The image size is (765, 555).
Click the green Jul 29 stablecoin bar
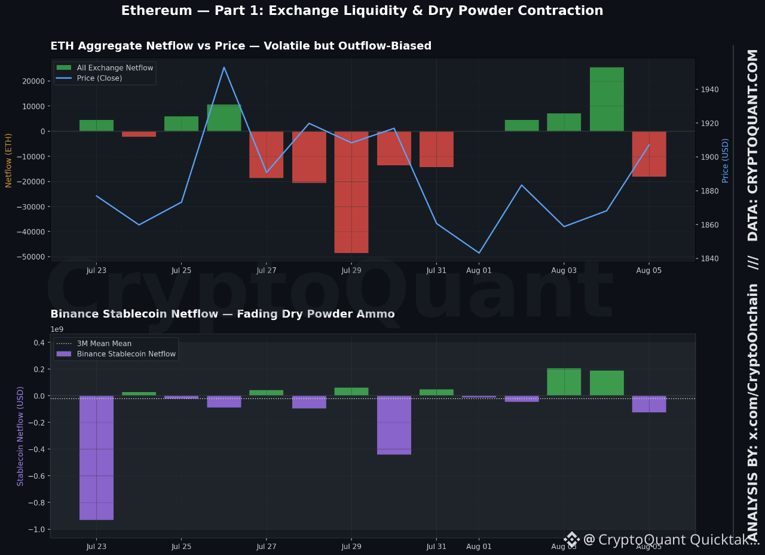351,391
